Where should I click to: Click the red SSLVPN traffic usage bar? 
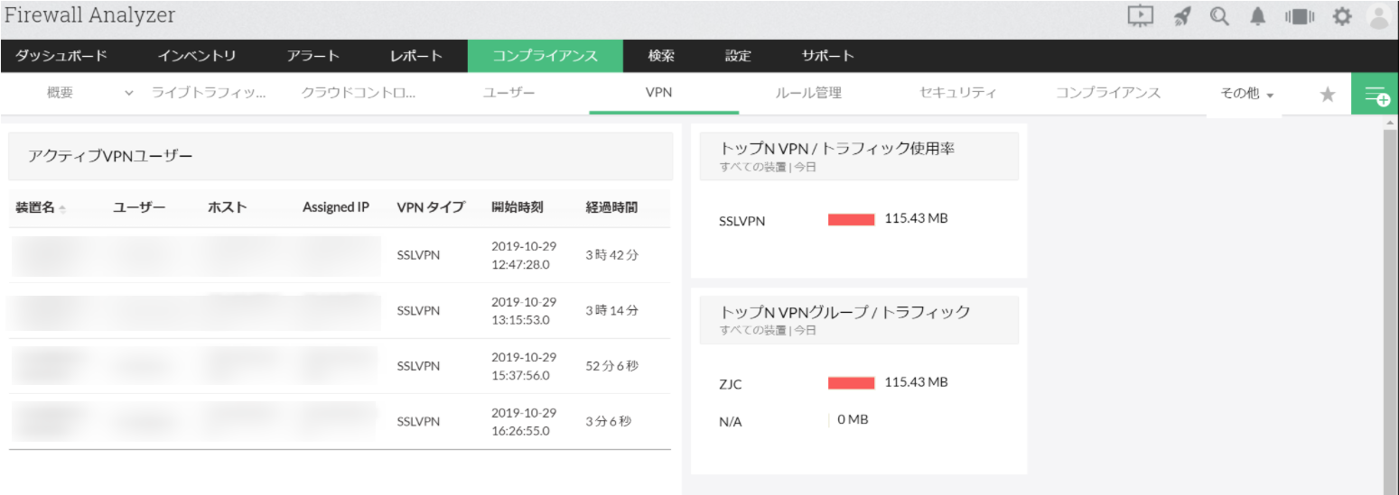pyautogui.click(x=851, y=219)
